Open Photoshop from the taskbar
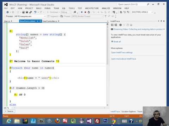169x126 pixels. (x=105, y=121)
